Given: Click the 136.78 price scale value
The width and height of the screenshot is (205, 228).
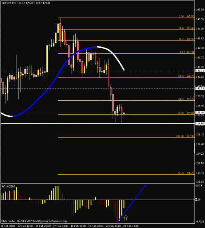Looking at the screenshot, I should pos(200,163).
